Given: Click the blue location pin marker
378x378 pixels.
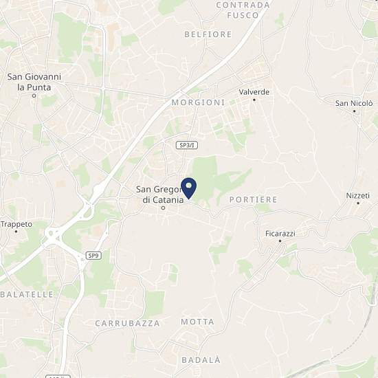Looking at the screenshot, I should [189, 188].
